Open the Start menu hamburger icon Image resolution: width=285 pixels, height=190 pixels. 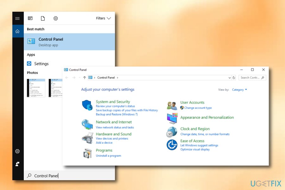pos(18,18)
